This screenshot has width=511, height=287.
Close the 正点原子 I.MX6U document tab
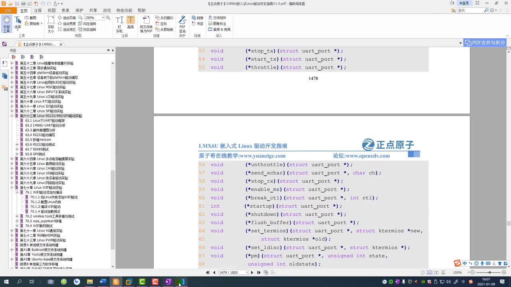pyautogui.click(x=61, y=44)
